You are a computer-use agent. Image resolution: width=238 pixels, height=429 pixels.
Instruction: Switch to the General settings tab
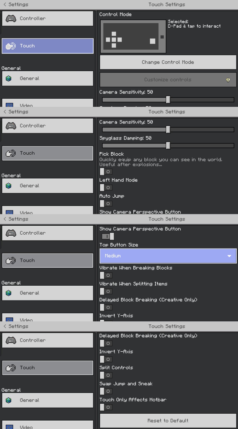pos(48,78)
